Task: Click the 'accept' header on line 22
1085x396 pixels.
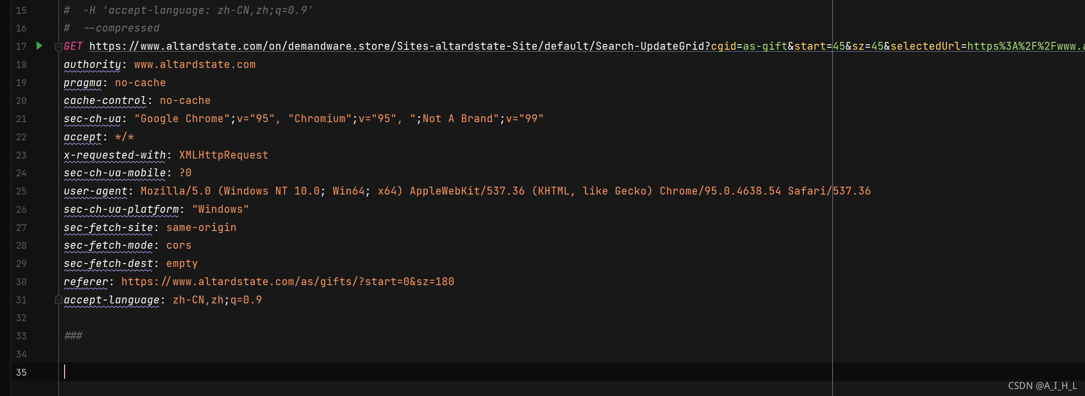Action: click(83, 137)
